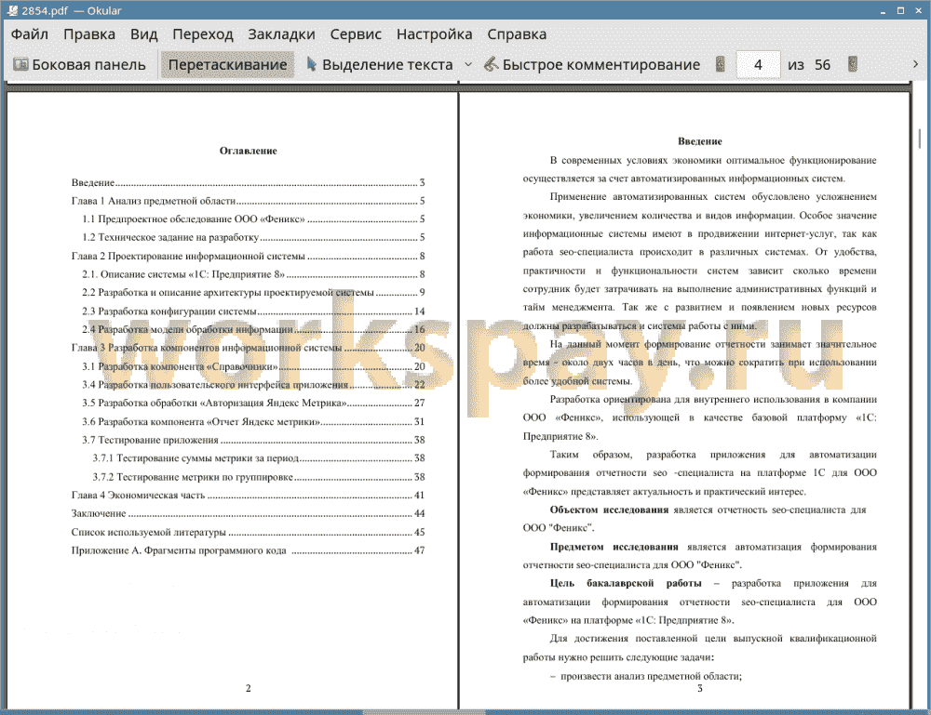
Task: Click the page number field showing 4
Action: (758, 65)
